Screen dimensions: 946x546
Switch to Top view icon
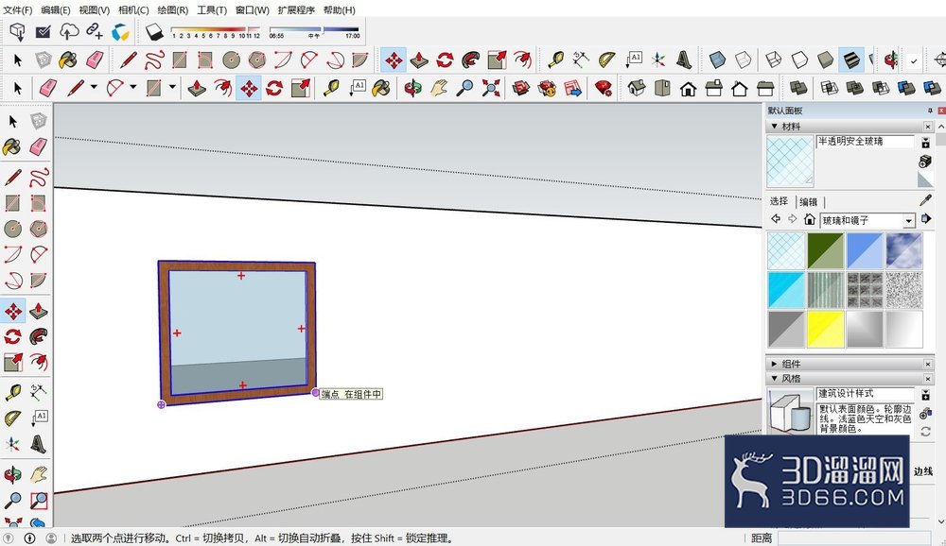click(x=662, y=89)
